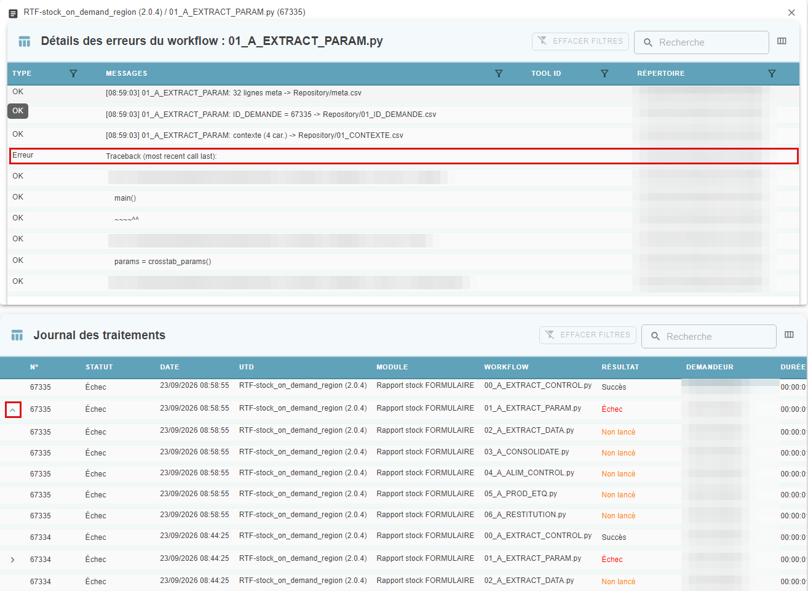Click table icon beside Journal des traitements title
Screen dimensions: 808x591
point(17,336)
